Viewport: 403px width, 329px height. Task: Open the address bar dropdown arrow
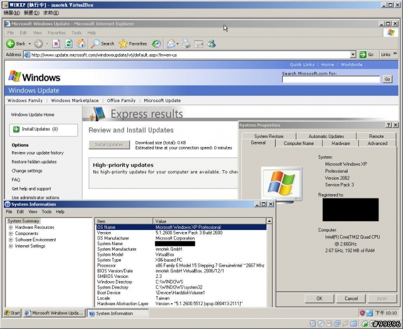click(x=353, y=55)
